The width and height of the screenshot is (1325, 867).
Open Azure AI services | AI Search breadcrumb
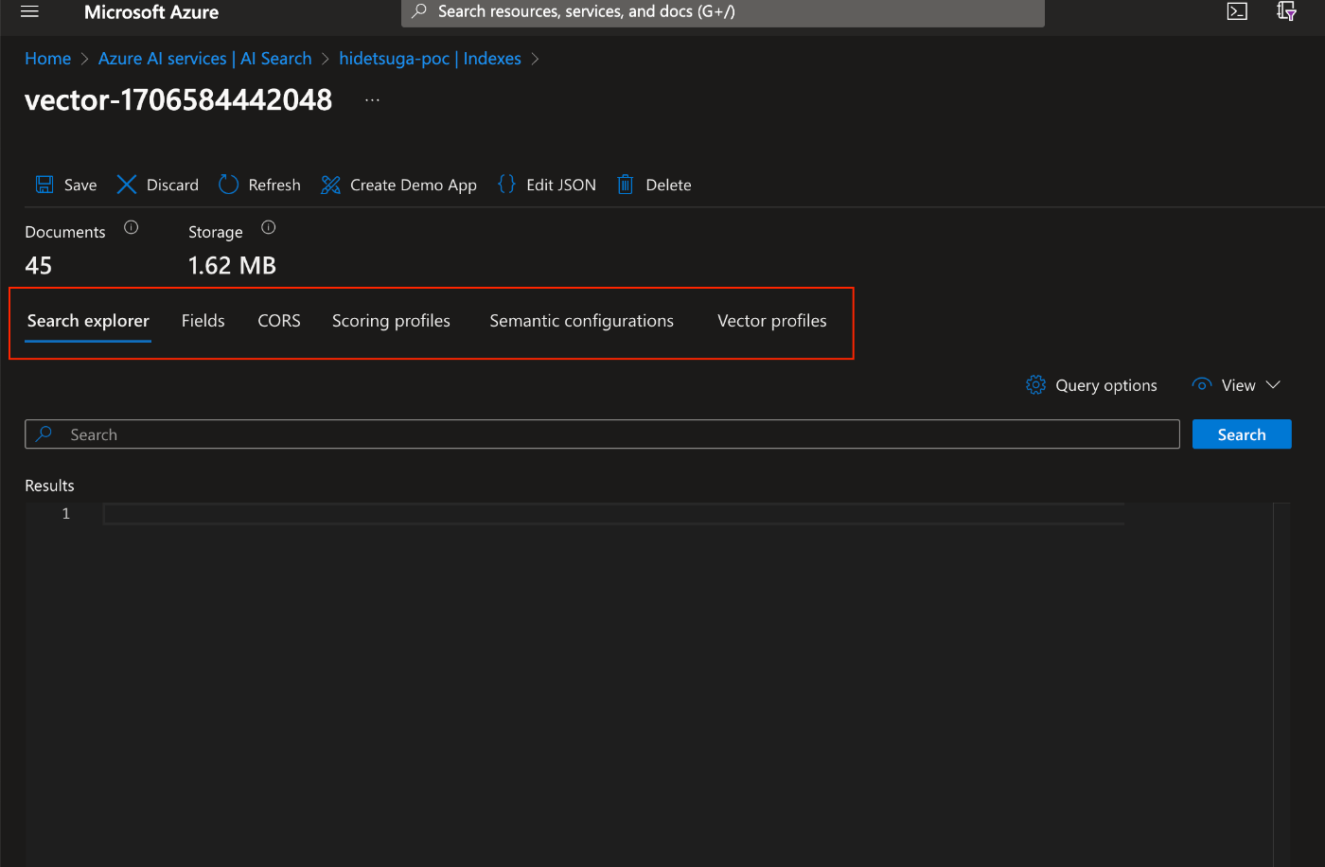[x=205, y=59]
